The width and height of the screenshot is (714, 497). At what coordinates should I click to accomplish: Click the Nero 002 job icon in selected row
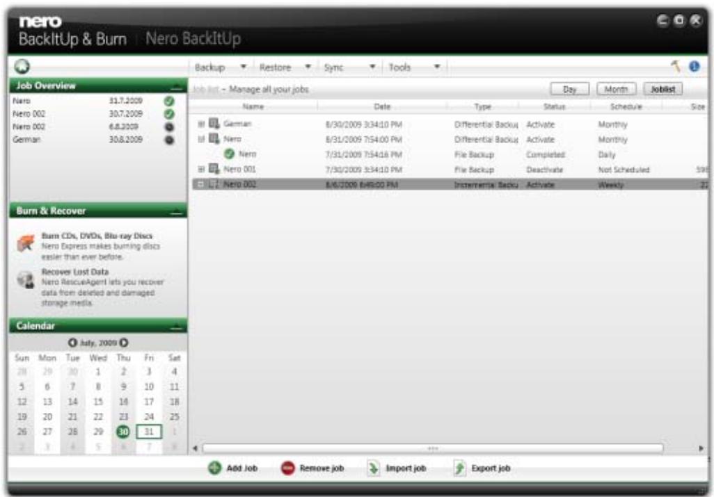tap(214, 184)
